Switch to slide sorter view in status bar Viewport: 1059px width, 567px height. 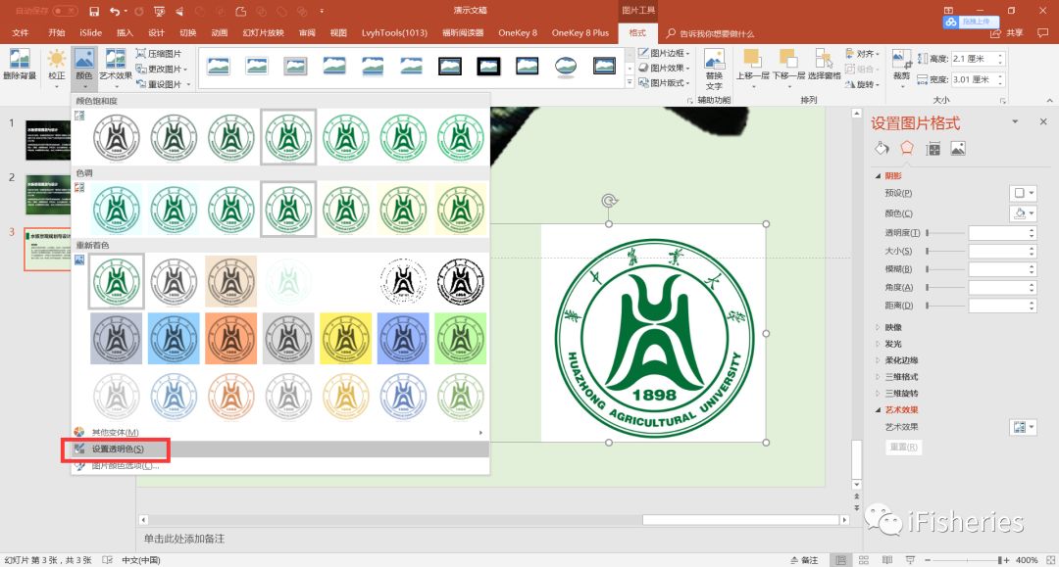pyautogui.click(x=864, y=560)
